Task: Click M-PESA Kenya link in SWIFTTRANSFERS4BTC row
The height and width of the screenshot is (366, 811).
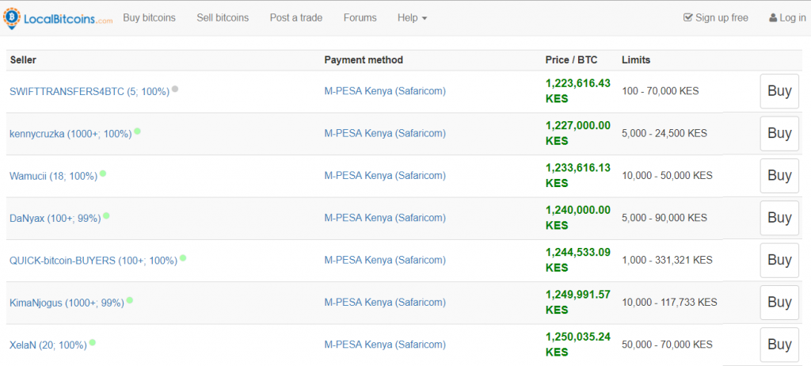Action: point(385,91)
